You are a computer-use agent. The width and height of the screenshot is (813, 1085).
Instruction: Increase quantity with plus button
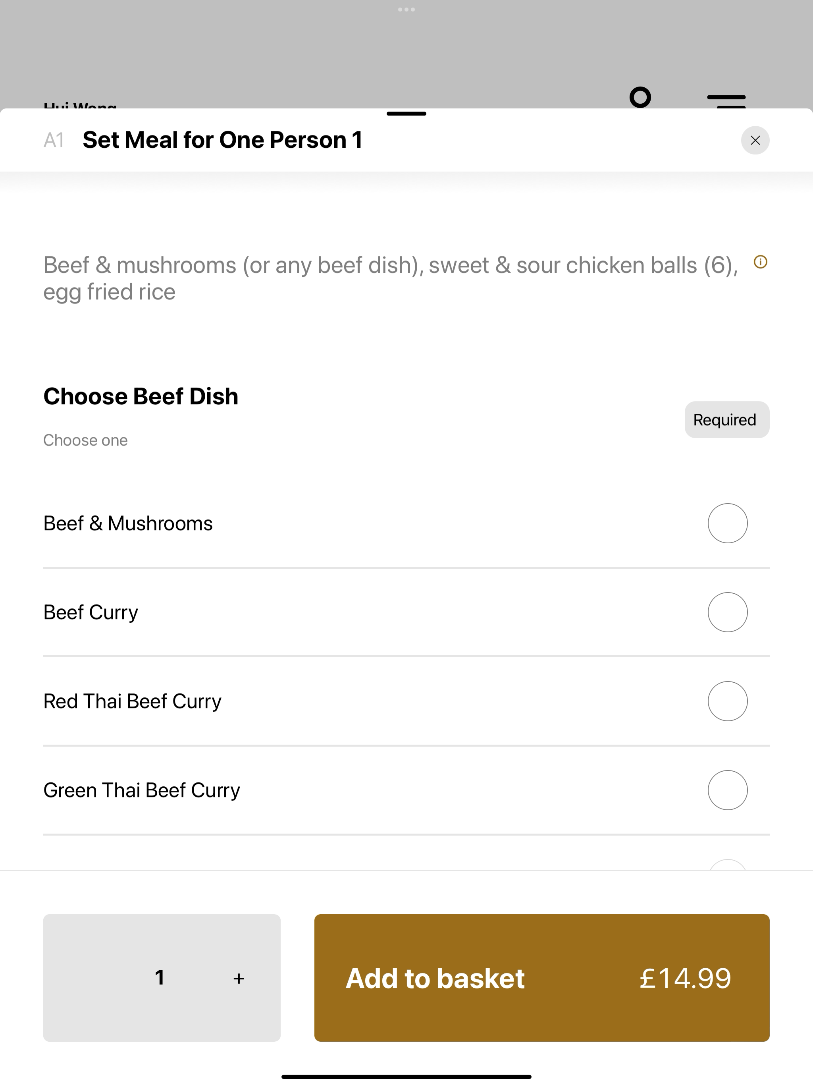pos(239,978)
